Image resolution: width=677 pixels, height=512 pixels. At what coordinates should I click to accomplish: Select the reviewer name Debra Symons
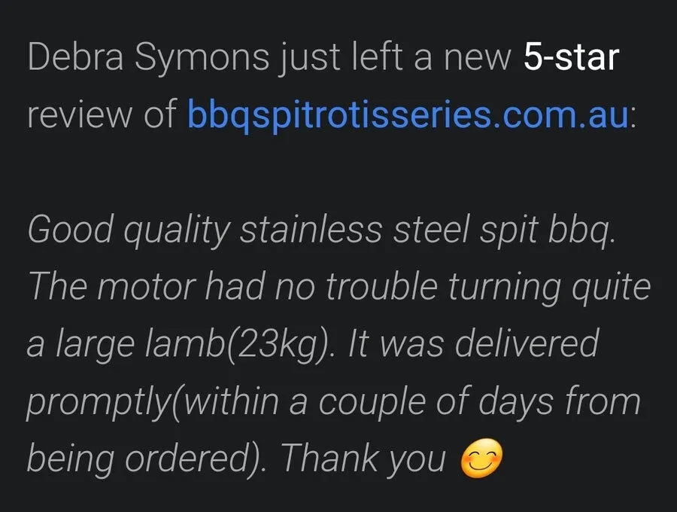click(x=147, y=57)
